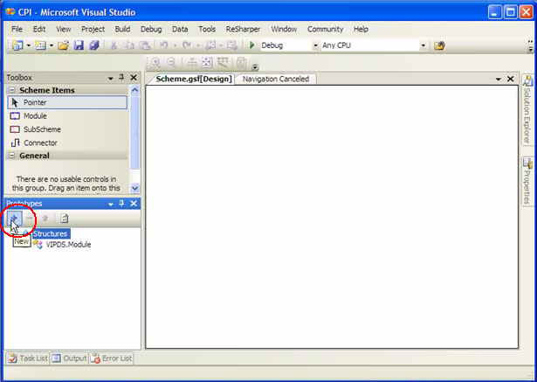Select VIPDS.Module in the Prototypes tree
537x382 pixels.
(x=68, y=245)
